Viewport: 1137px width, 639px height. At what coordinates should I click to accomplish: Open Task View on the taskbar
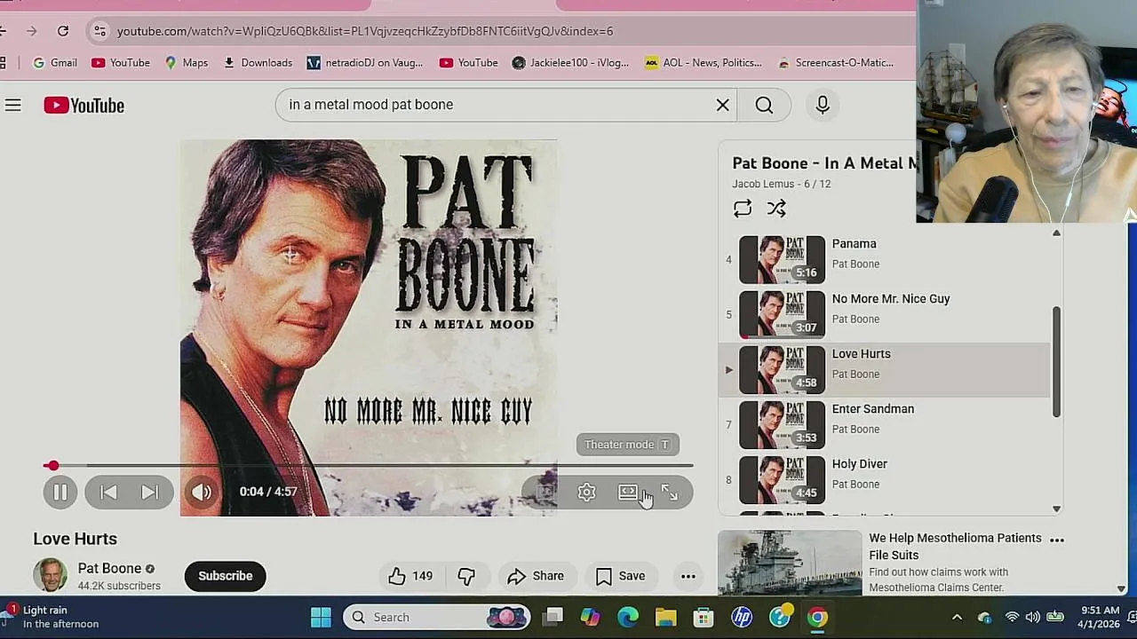point(554,617)
